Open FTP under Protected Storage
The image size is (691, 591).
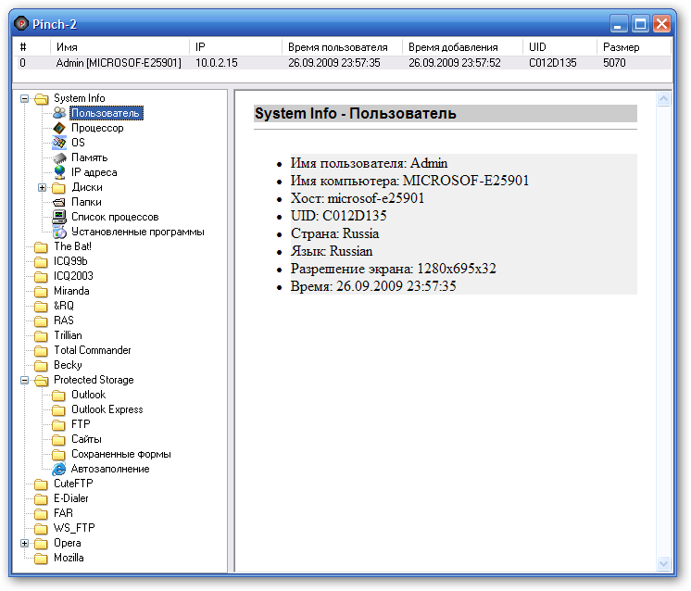[81, 424]
